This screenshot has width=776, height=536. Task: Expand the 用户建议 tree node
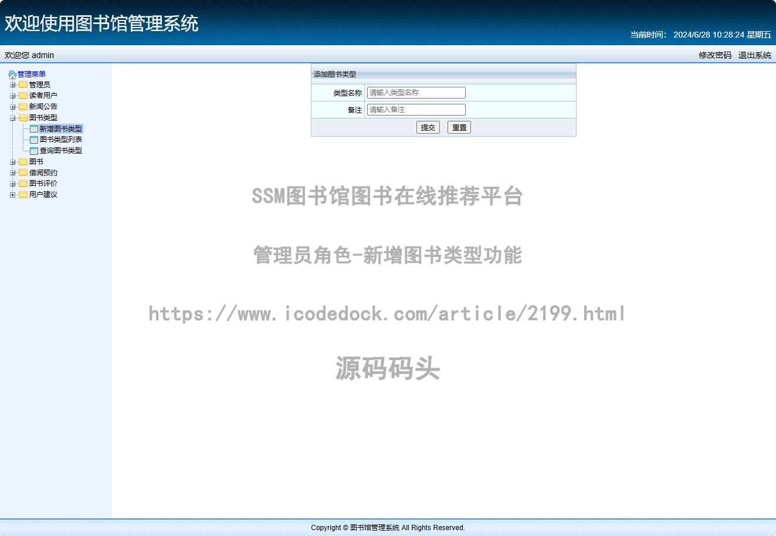(x=13, y=195)
